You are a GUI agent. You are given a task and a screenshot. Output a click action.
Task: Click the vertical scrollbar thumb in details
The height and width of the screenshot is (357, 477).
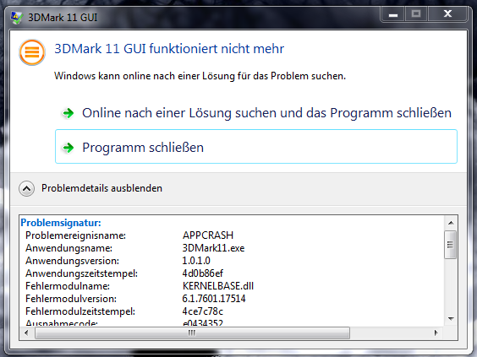click(451, 245)
